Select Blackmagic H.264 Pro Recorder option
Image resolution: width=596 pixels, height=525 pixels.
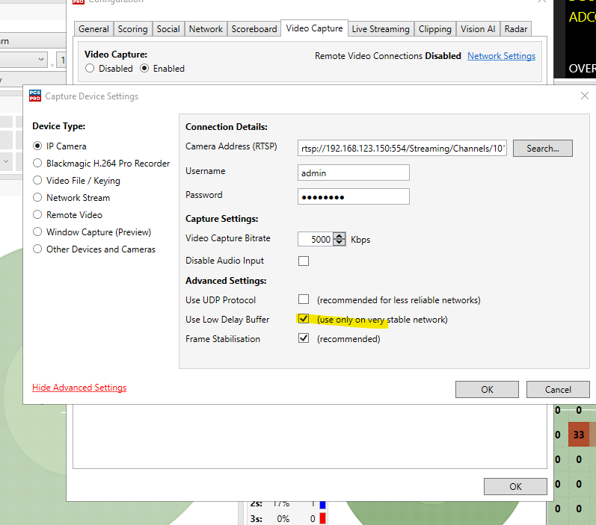(x=37, y=164)
